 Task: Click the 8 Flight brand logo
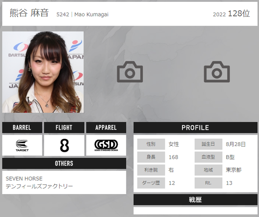pos(64,145)
